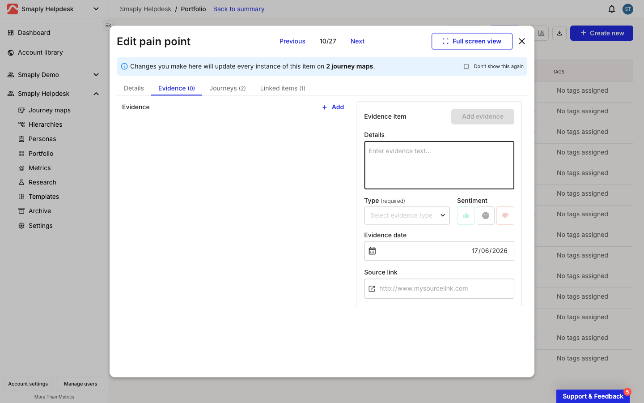This screenshot has height=403, width=644.
Task: Open the Select evidence type dropdown
Action: tap(407, 215)
